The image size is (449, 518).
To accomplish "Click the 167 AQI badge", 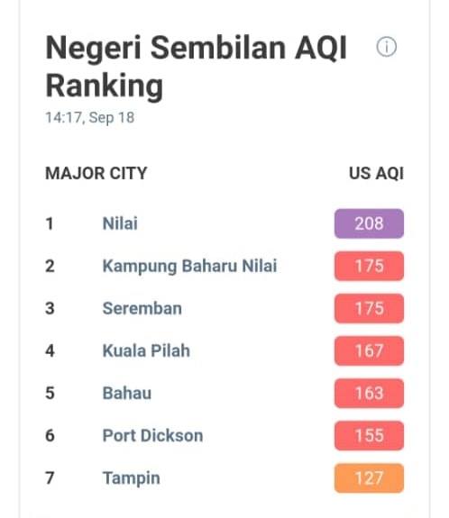I will point(369,350).
